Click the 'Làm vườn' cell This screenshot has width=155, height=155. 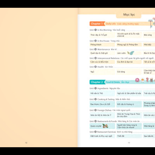click(x=129, y=53)
